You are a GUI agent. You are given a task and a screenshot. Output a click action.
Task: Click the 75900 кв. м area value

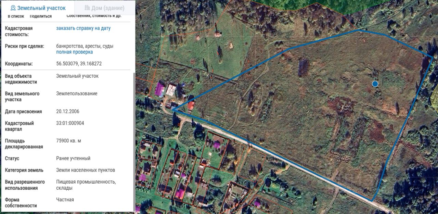(69, 141)
